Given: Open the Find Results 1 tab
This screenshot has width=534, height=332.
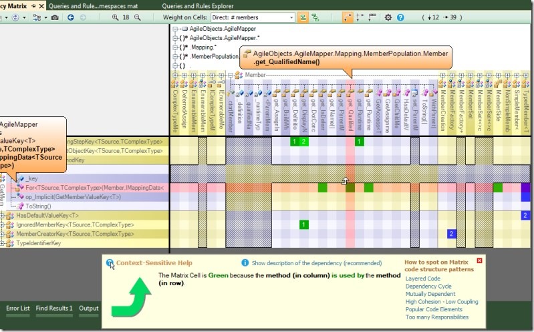Looking at the screenshot, I should coord(54,308).
